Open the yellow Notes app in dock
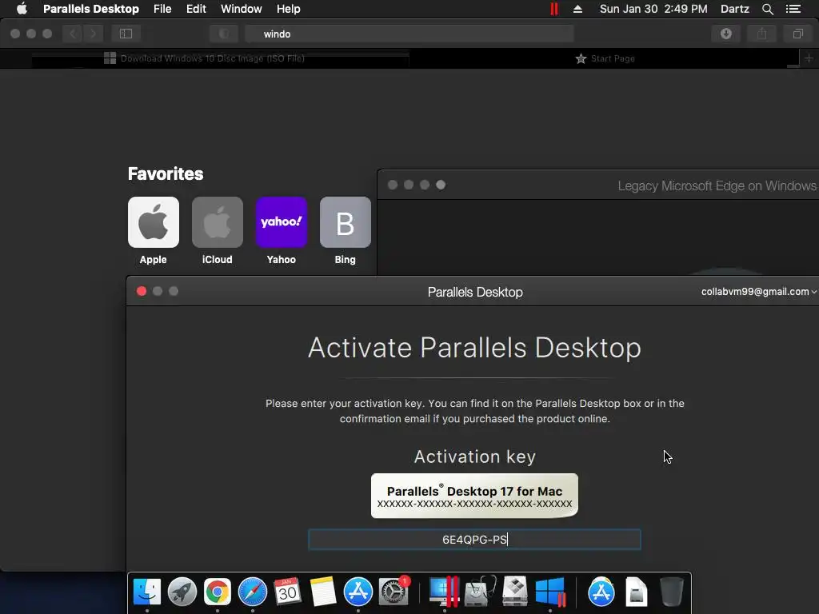The height and width of the screenshot is (614, 819). (323, 592)
